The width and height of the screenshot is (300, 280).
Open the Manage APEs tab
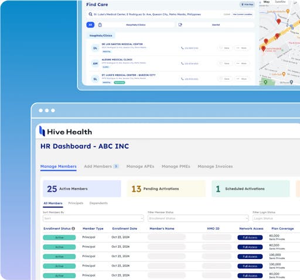point(140,167)
